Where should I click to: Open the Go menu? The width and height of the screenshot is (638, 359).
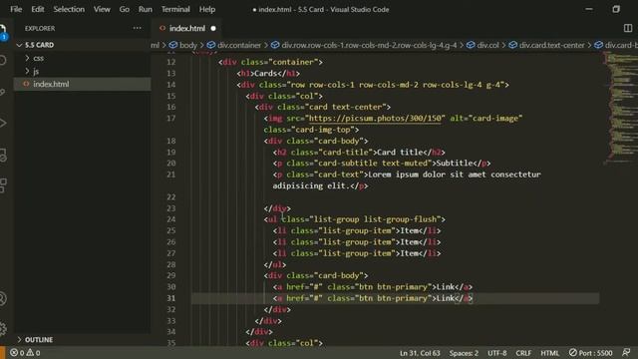[x=124, y=9]
